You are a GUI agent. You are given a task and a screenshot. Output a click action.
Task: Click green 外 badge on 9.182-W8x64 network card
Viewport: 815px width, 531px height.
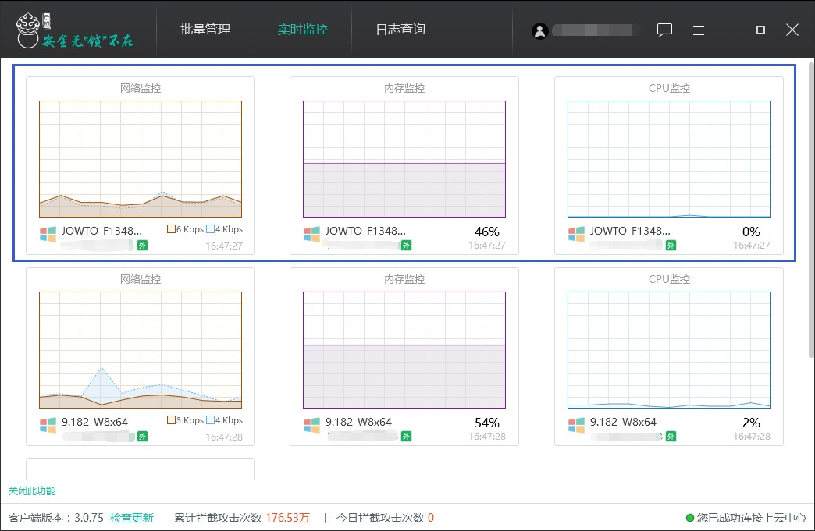(142, 437)
